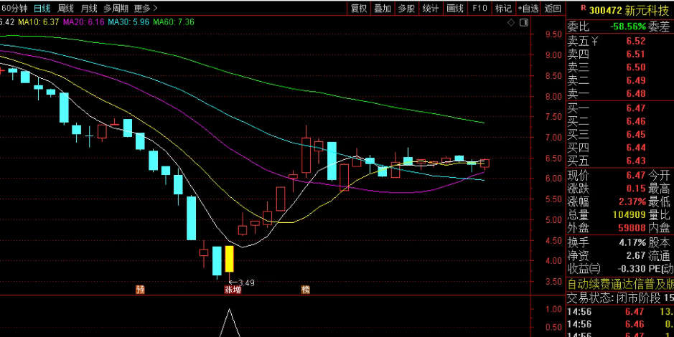Viewport: 674px width, 337px height.
Task: Click the 榜 ranking marker
Action: [x=306, y=290]
